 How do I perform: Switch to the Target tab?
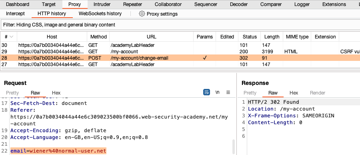[49, 4]
